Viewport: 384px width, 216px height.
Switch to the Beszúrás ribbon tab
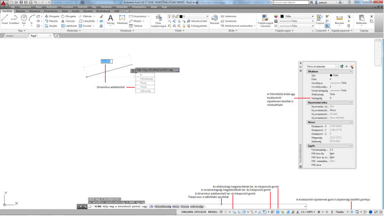(x=21, y=11)
